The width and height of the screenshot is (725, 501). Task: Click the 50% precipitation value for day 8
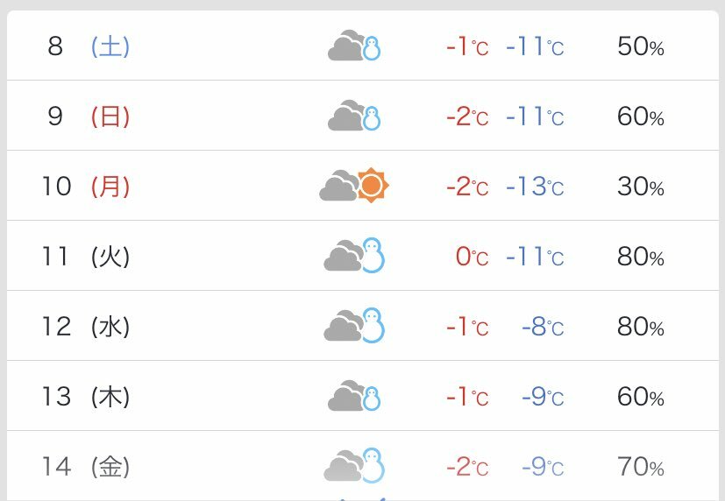(641, 46)
